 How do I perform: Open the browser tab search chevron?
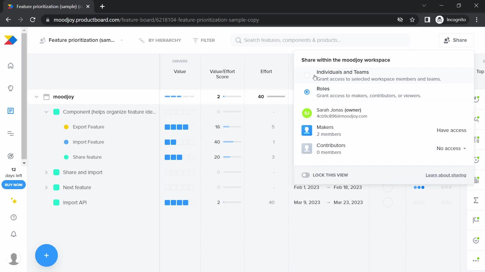point(424,6)
